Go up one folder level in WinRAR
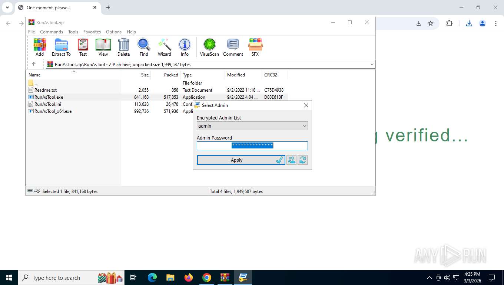 click(34, 64)
